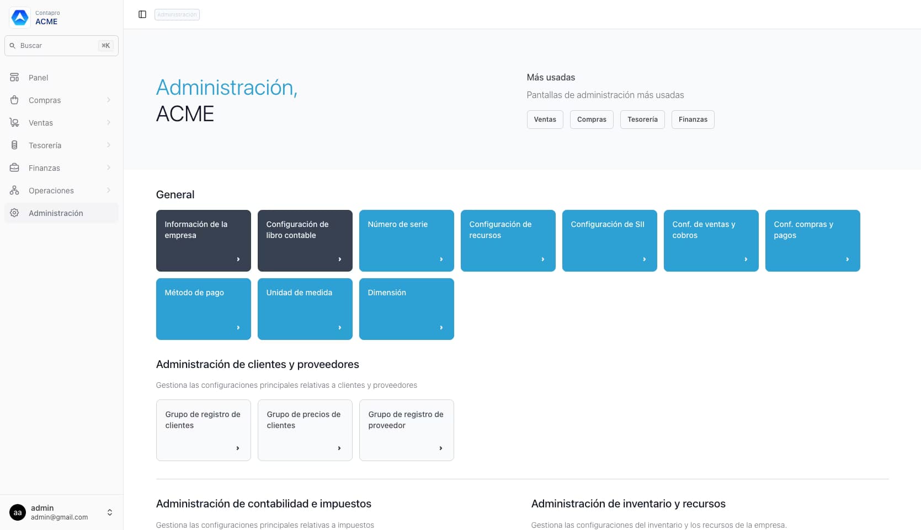Expand the Operaciones section chevron
This screenshot has height=530, width=921.
click(108, 190)
